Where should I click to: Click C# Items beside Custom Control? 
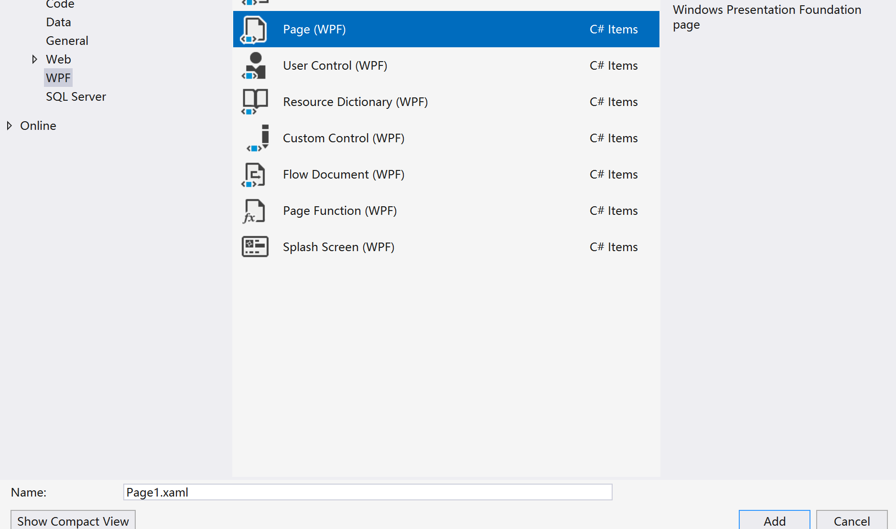point(614,138)
